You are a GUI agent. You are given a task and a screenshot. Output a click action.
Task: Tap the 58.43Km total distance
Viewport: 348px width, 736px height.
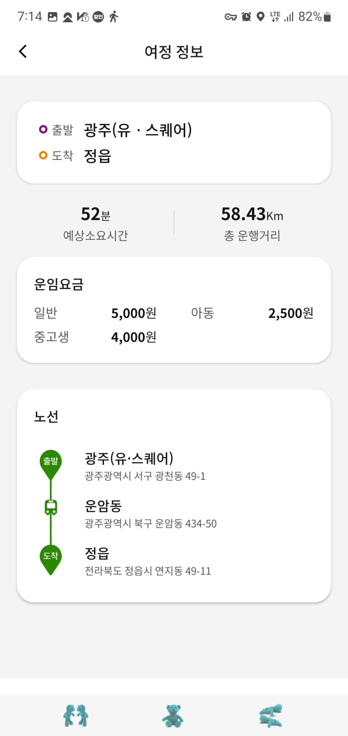click(x=252, y=214)
